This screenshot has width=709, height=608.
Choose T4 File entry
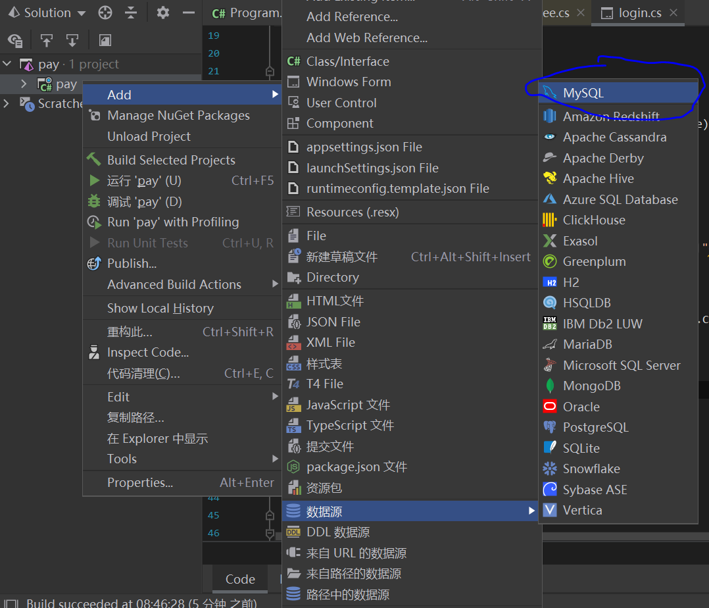click(412, 384)
